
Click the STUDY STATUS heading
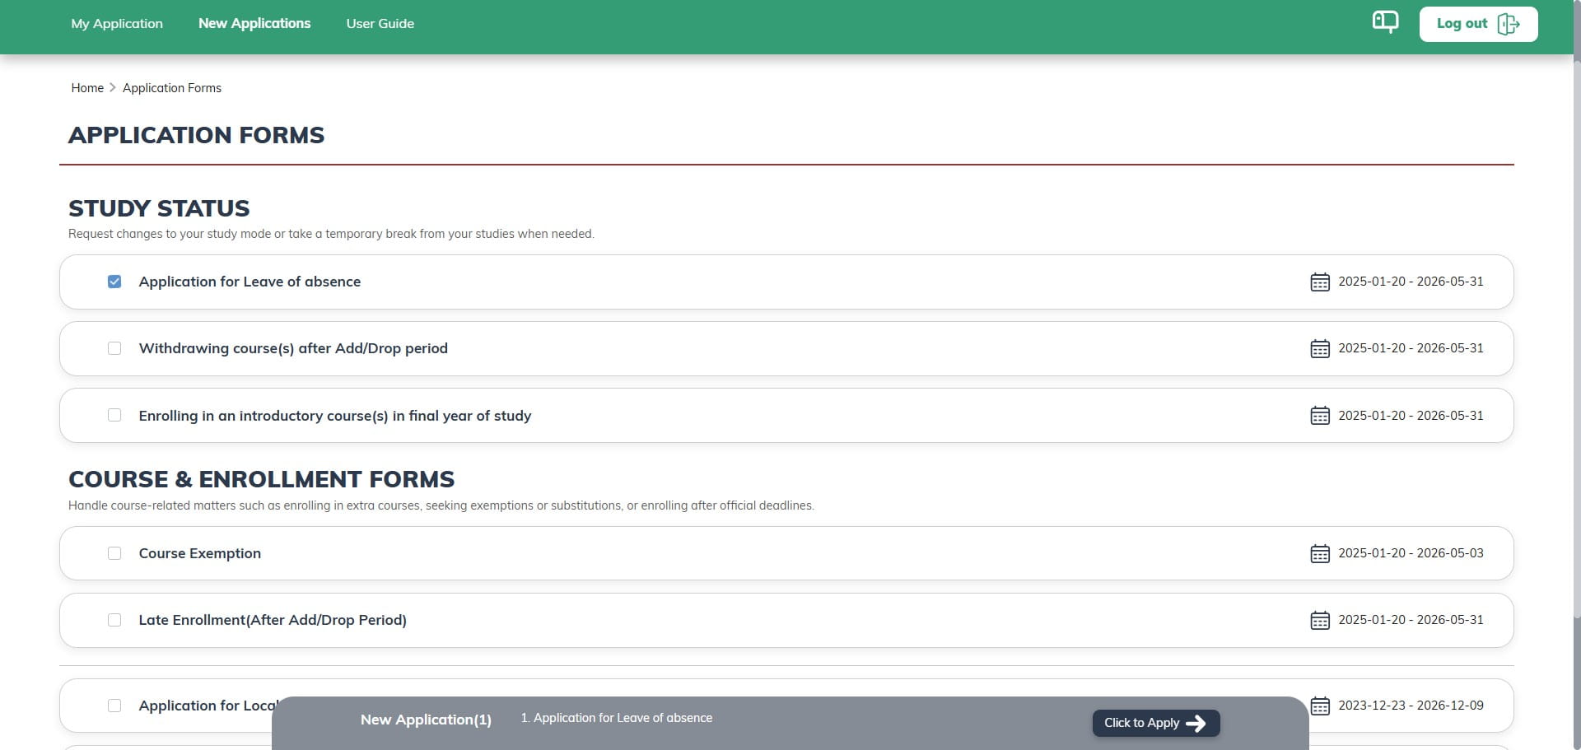pyautogui.click(x=159, y=208)
